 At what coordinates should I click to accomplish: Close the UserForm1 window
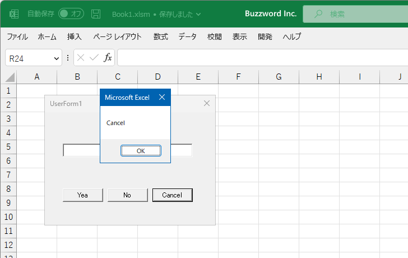(207, 103)
